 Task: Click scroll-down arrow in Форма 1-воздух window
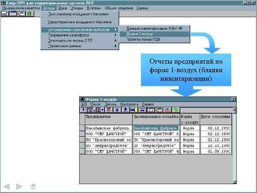234,182
